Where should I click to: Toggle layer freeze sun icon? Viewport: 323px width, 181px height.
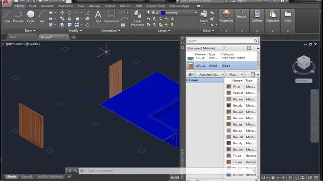coord(153,13)
